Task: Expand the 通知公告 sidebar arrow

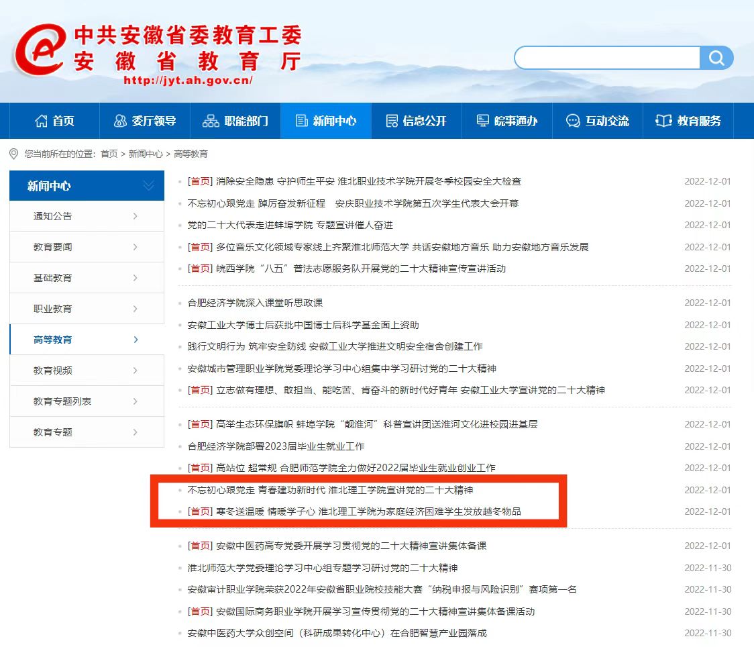Action: click(136, 216)
